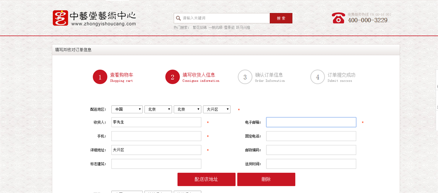Open the second 北京 city dropdown
Viewport: 438px width, 193px height.
187,109
